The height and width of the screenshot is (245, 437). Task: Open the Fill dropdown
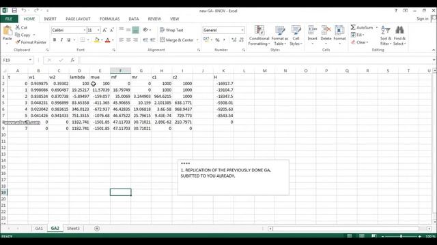point(358,35)
